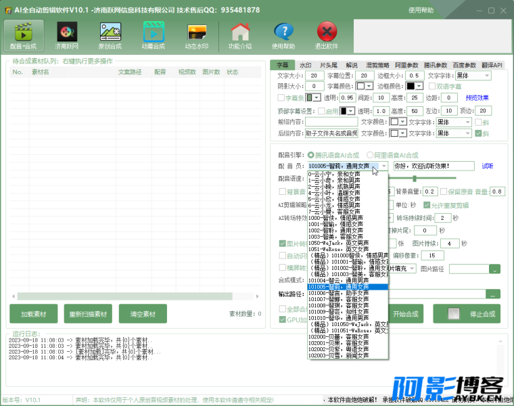Click the 清空素材 button

[x=143, y=314]
